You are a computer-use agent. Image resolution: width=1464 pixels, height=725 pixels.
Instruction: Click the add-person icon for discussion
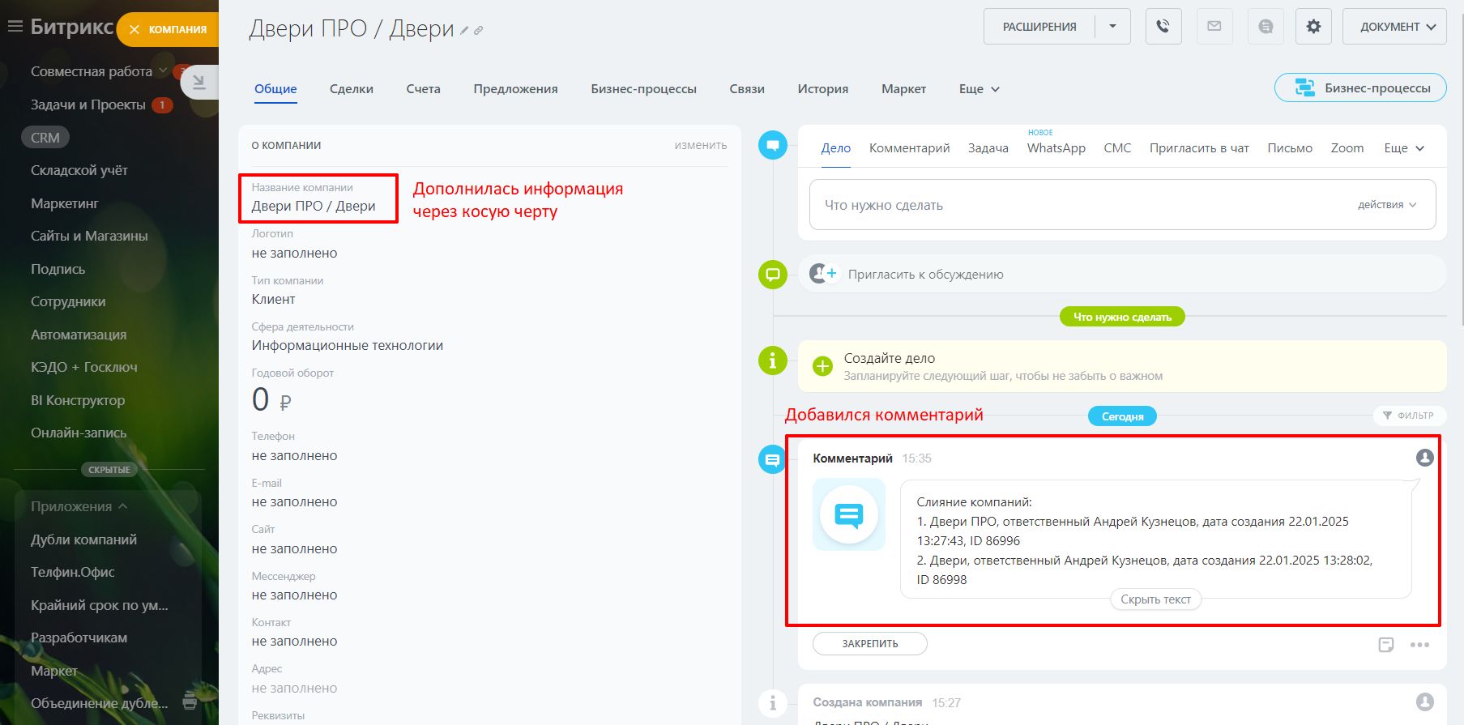[x=823, y=274]
